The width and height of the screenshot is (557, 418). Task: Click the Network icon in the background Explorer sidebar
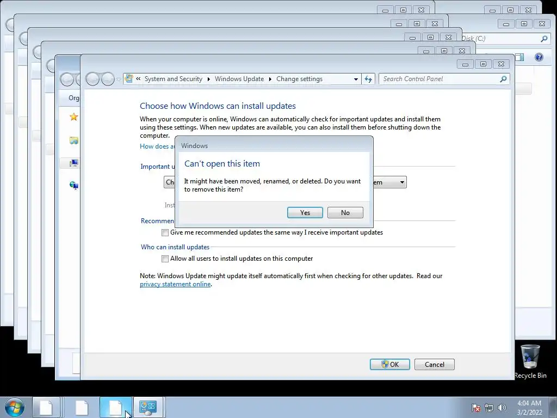point(74,185)
